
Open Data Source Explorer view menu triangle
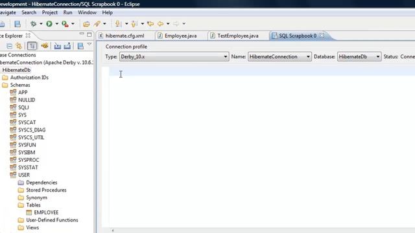tap(89, 44)
